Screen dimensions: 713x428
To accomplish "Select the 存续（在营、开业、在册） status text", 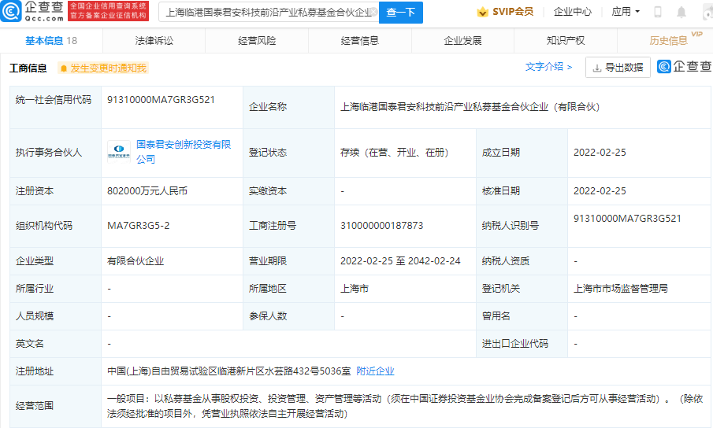I will (395, 153).
